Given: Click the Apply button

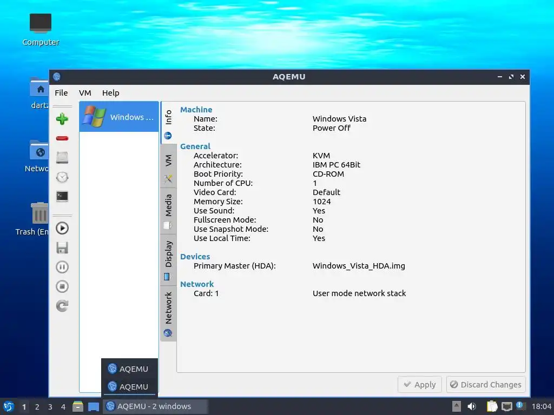Looking at the screenshot, I should (x=420, y=384).
